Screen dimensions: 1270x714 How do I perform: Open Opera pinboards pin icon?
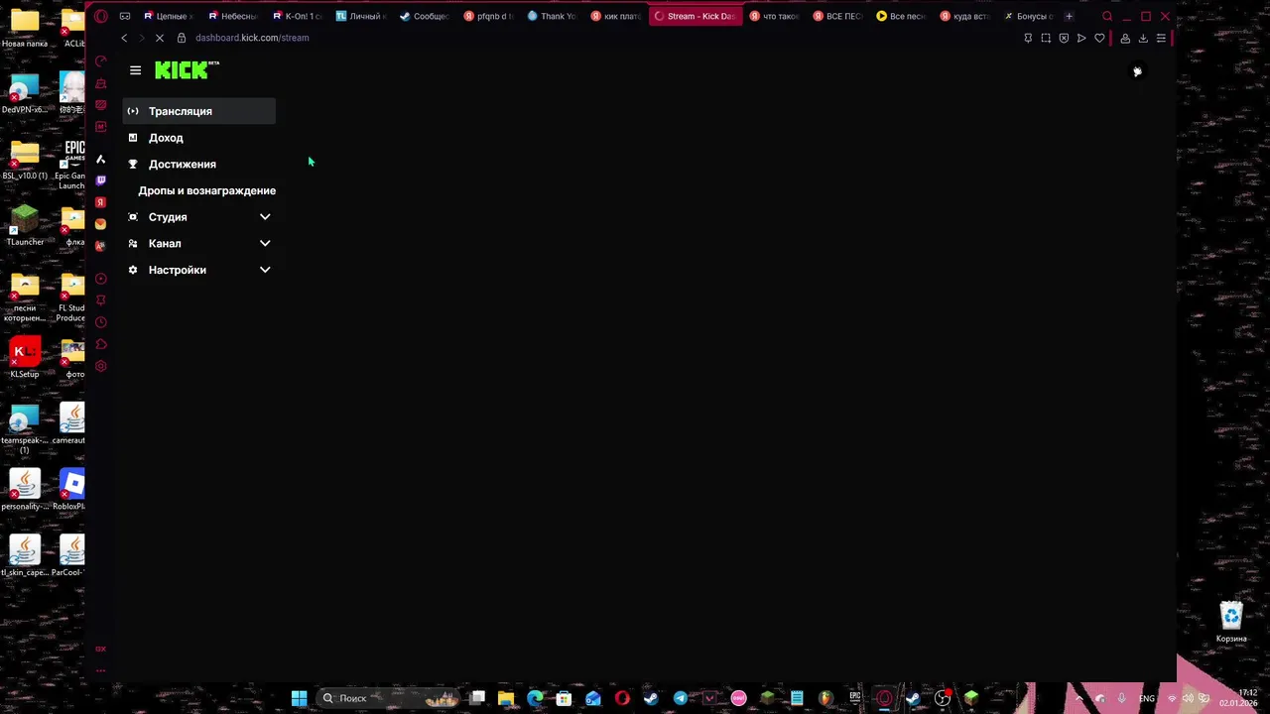[x=100, y=300]
